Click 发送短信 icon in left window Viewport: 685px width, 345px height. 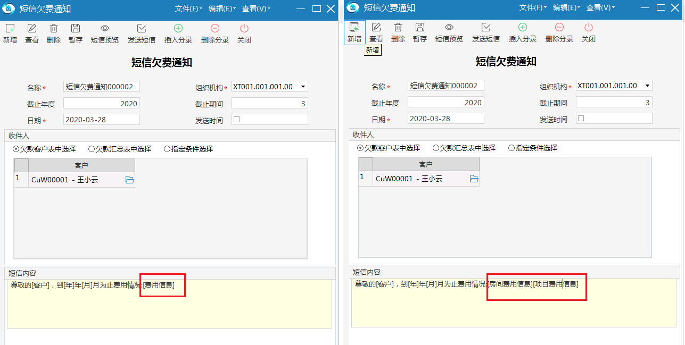pyautogui.click(x=142, y=28)
